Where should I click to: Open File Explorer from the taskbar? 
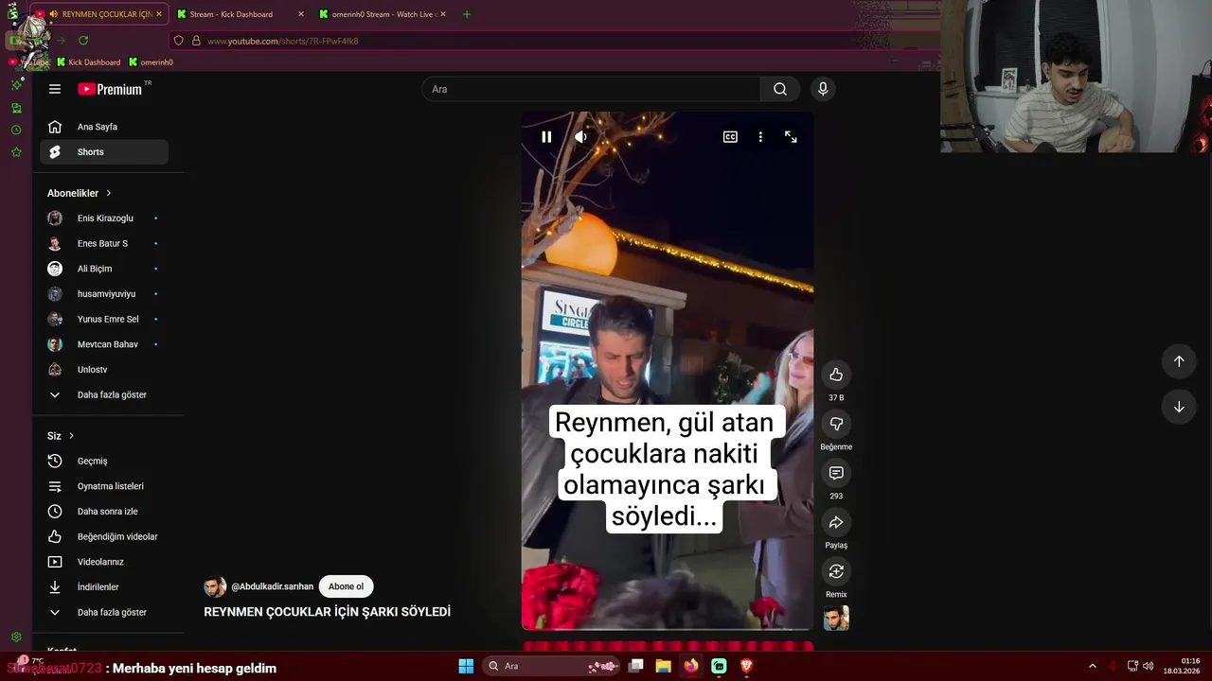(x=663, y=666)
